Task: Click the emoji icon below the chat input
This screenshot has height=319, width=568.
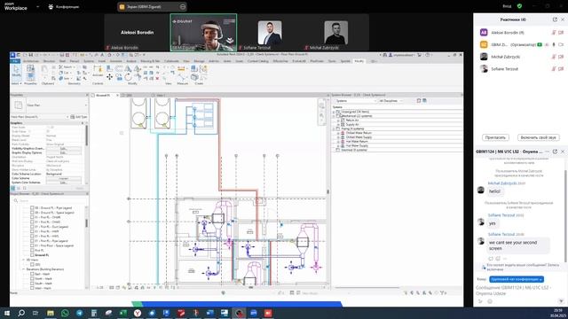Action: point(490,301)
